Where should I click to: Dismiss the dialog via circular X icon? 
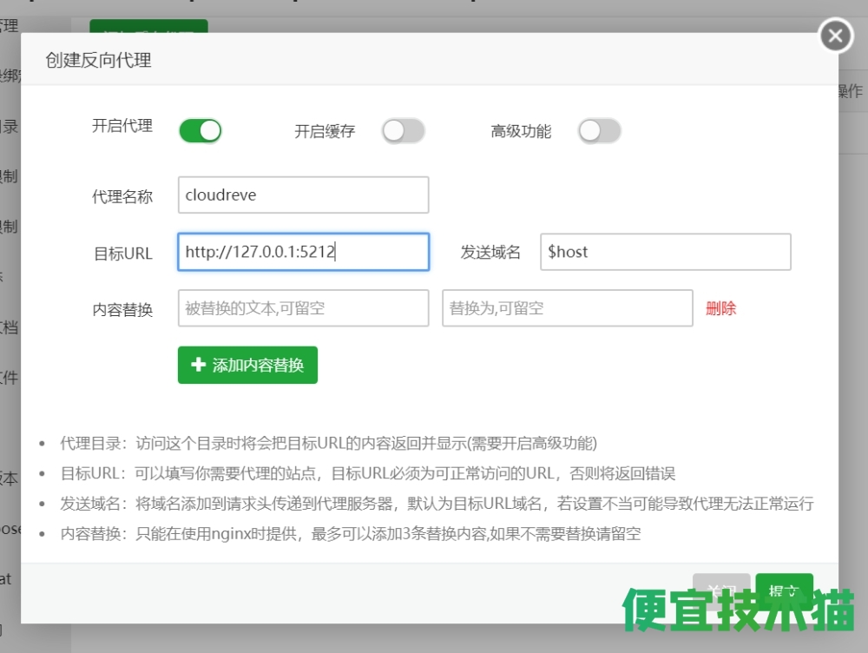[834, 36]
